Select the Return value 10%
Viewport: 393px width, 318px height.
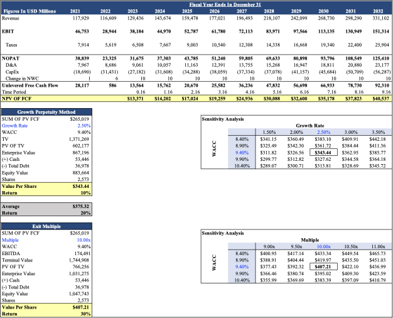point(85,193)
